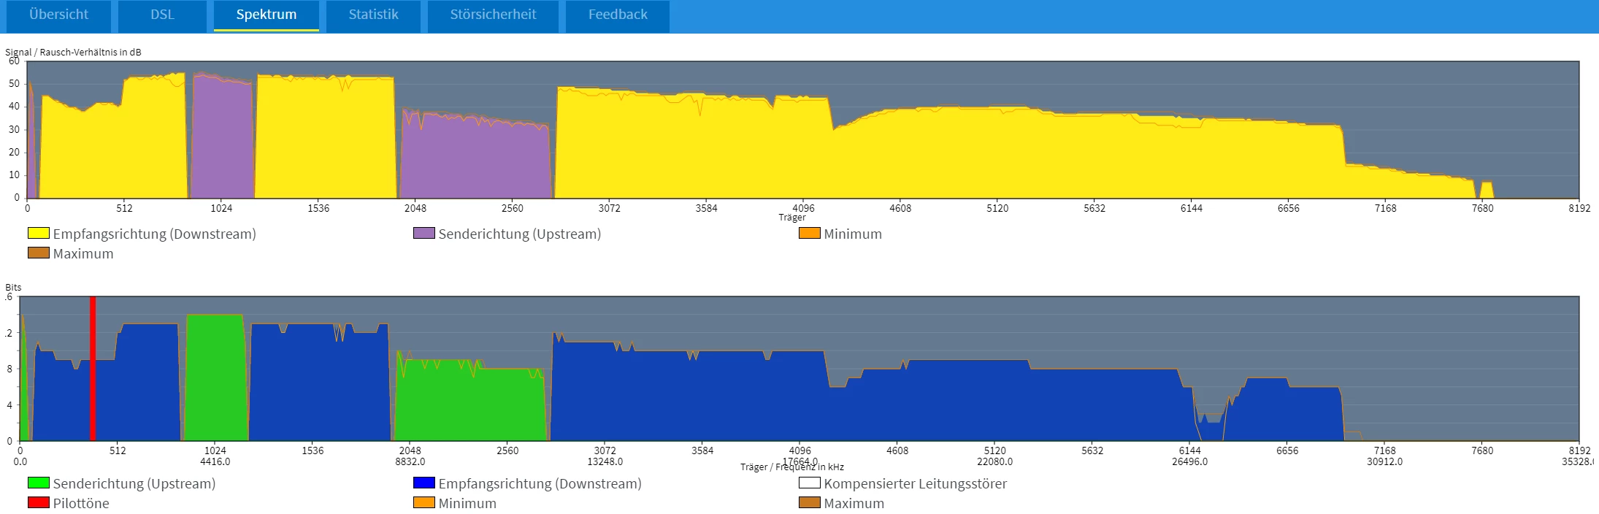The image size is (1599, 514).
Task: Click the '30912.0' frequency axis value
Action: pos(1385,461)
